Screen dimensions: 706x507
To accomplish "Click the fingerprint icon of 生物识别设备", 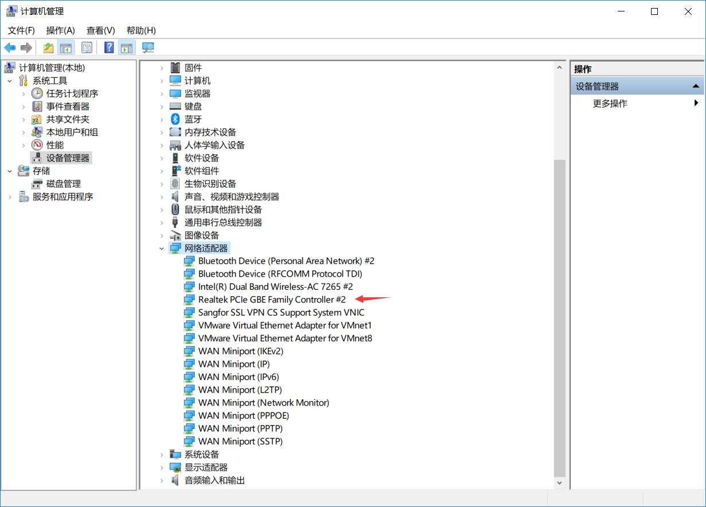I will tap(175, 184).
